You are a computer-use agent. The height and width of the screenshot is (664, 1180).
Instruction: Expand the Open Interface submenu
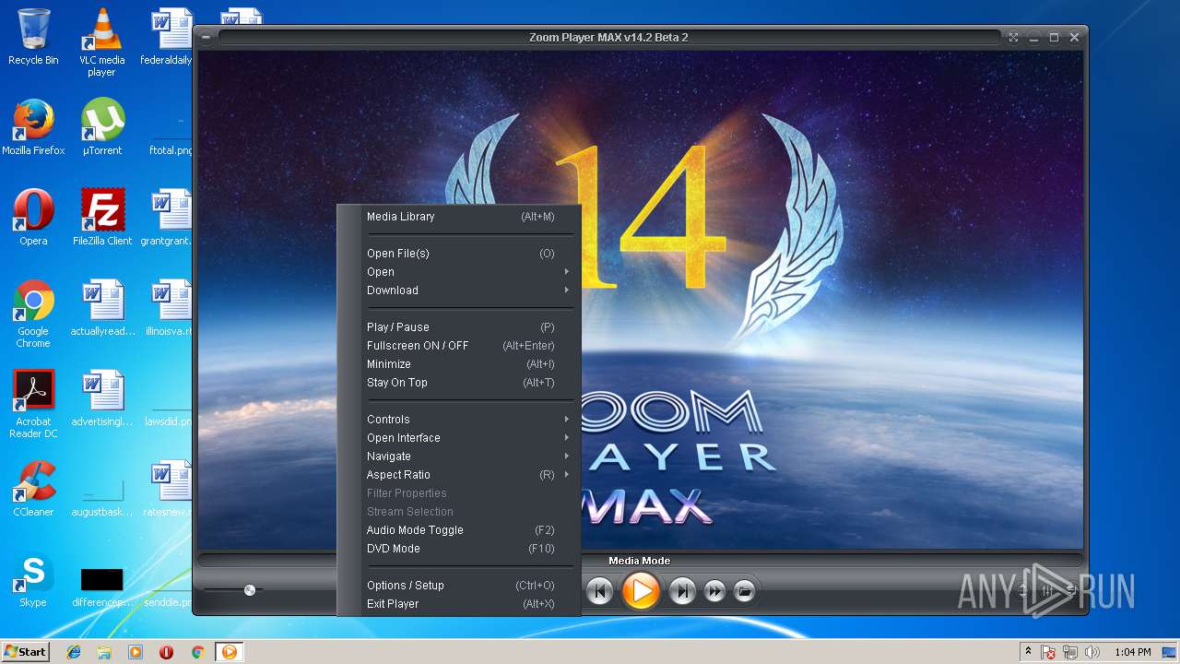pyautogui.click(x=460, y=438)
